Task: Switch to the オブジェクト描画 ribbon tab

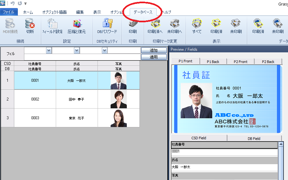Action: pos(54,12)
